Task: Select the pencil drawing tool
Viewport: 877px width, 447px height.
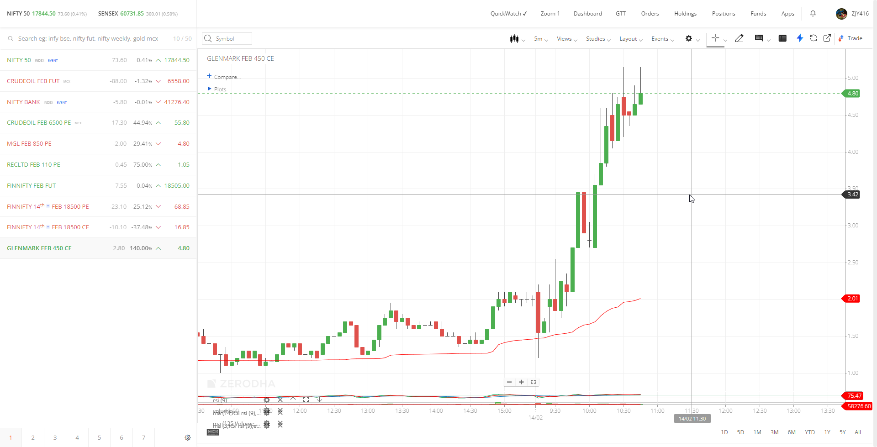Action: [x=740, y=38]
